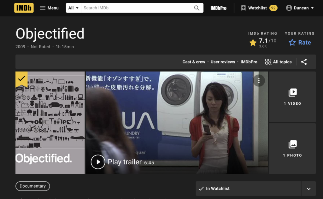The image size is (323, 199).
Task: Expand the In Watchlist chevron dropdown
Action: pos(308,189)
